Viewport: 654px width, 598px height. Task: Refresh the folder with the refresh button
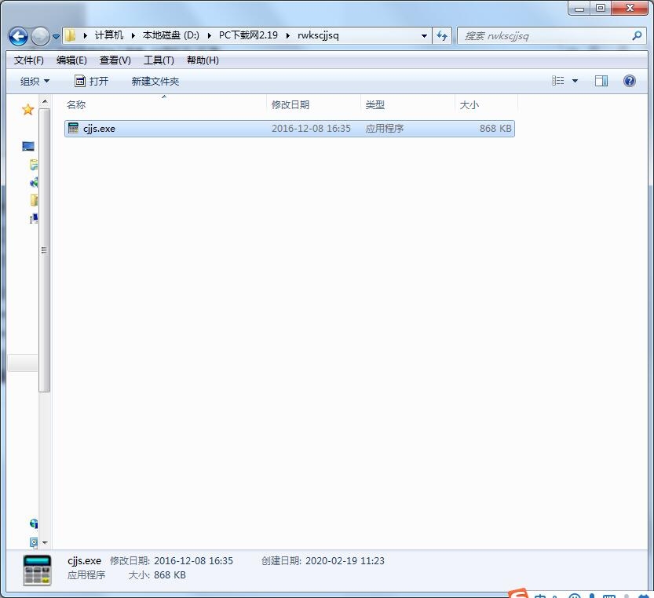[x=442, y=36]
